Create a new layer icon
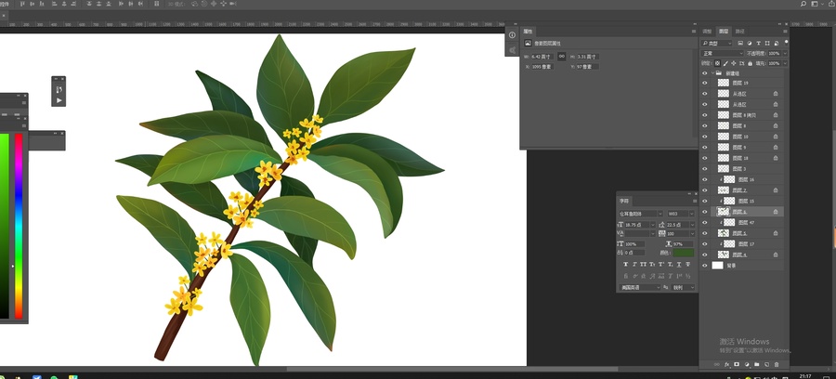This screenshot has height=379, width=836. click(766, 365)
